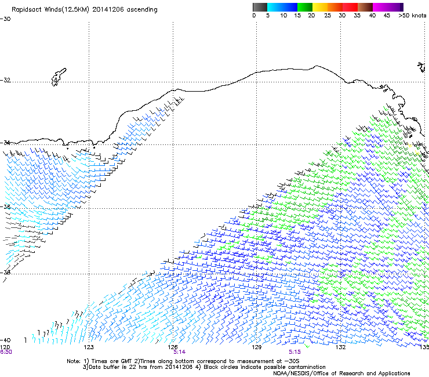Click the magenta-purple 40-50 knots color band
Viewport: 429px width, 377px height.
click(x=388, y=7)
